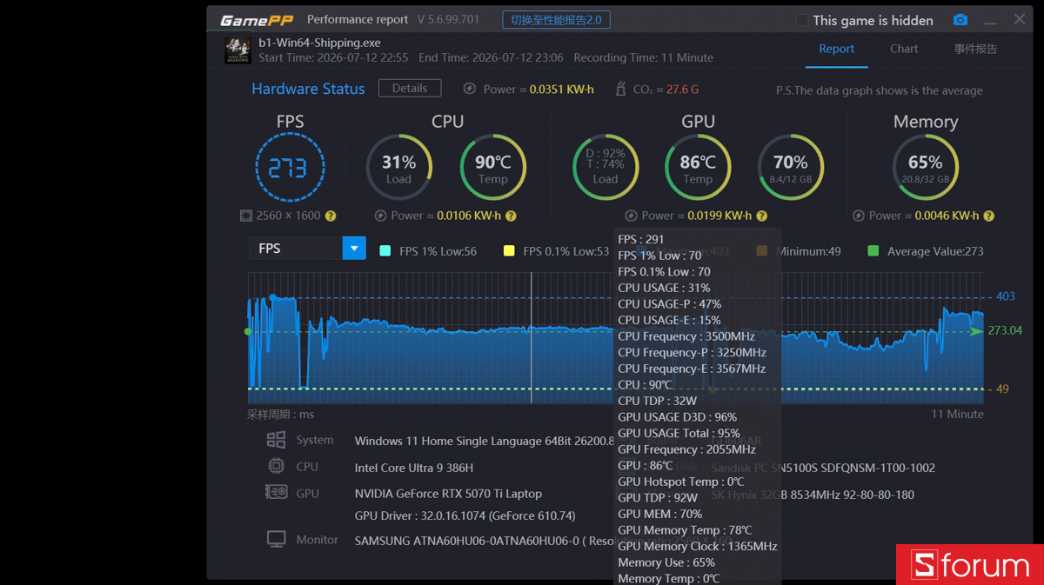The width and height of the screenshot is (1044, 585).
Task: Click the Recording Time: 11 Minute text
Action: pos(643,58)
